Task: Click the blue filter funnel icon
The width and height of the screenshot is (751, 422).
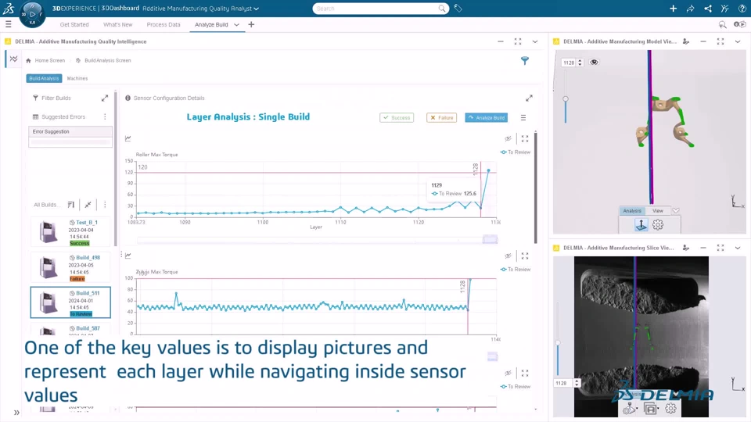Action: [525, 60]
